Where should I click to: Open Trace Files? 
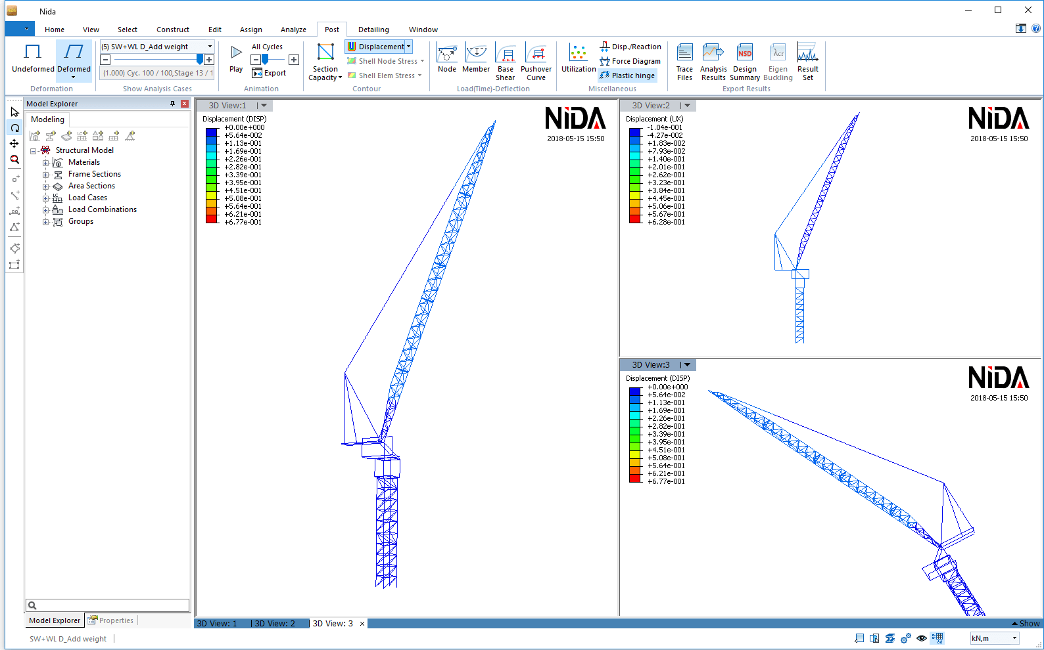tap(684, 62)
